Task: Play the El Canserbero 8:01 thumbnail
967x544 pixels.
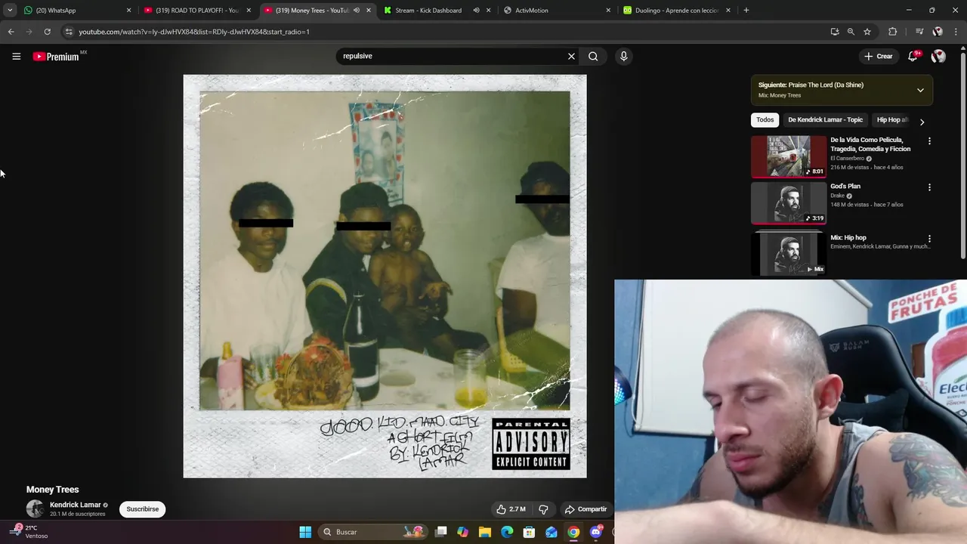Action: [x=789, y=156]
